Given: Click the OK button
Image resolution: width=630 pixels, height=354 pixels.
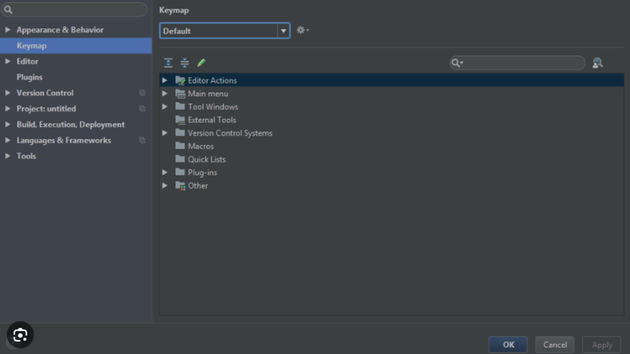Looking at the screenshot, I should coord(508,344).
